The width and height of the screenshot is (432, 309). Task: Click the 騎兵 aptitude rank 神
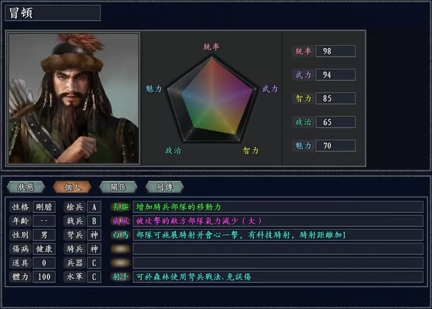coord(94,249)
